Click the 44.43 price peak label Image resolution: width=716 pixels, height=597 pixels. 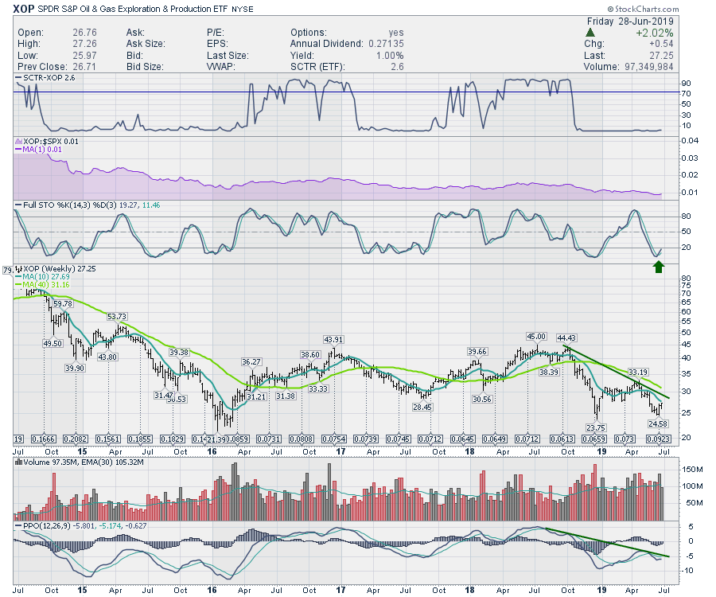pyautogui.click(x=566, y=338)
